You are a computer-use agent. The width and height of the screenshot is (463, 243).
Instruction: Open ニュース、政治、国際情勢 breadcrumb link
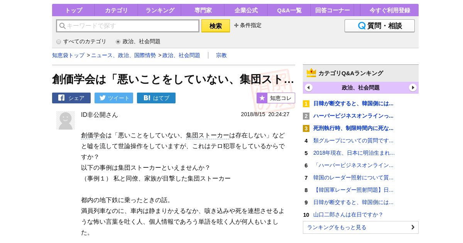(123, 56)
